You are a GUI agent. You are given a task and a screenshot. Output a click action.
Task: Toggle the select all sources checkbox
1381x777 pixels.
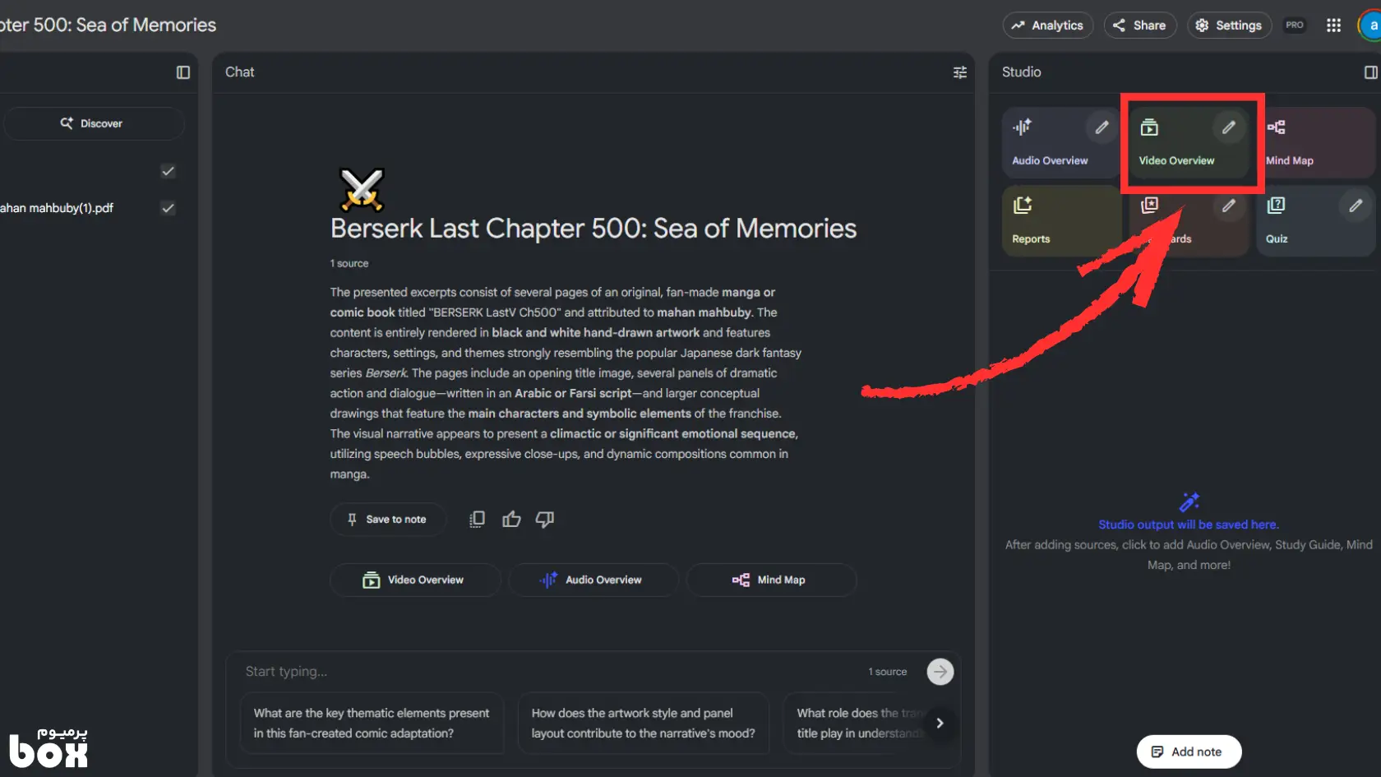(169, 171)
